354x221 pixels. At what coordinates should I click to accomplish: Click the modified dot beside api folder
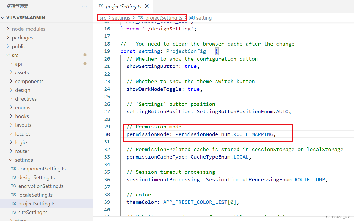click(x=85, y=64)
